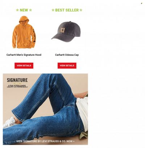The image size is (145, 148).
Task: View details for the Carhartt Odessa Cap
Action: pyautogui.click(x=67, y=66)
